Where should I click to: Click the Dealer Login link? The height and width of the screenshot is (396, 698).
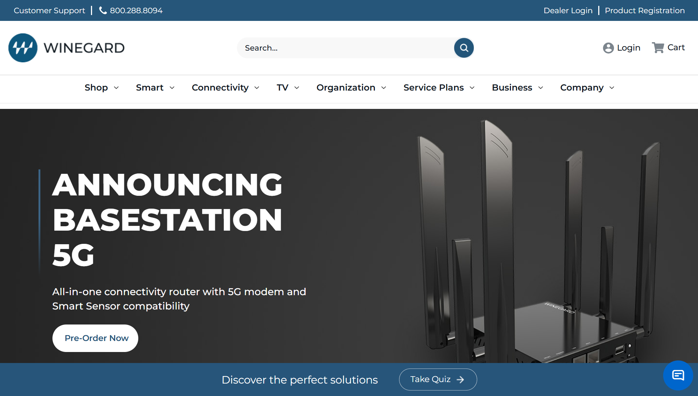(x=568, y=11)
